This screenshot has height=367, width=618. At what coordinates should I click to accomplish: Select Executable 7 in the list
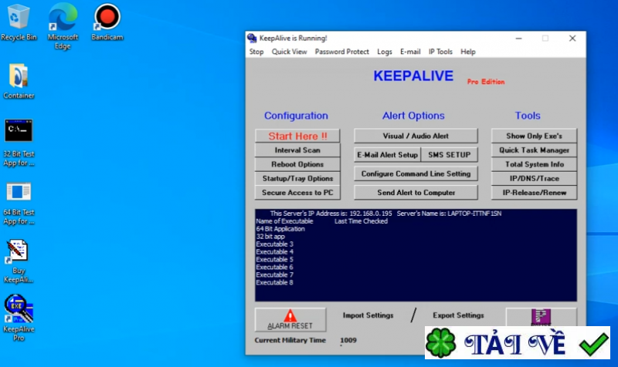275,274
